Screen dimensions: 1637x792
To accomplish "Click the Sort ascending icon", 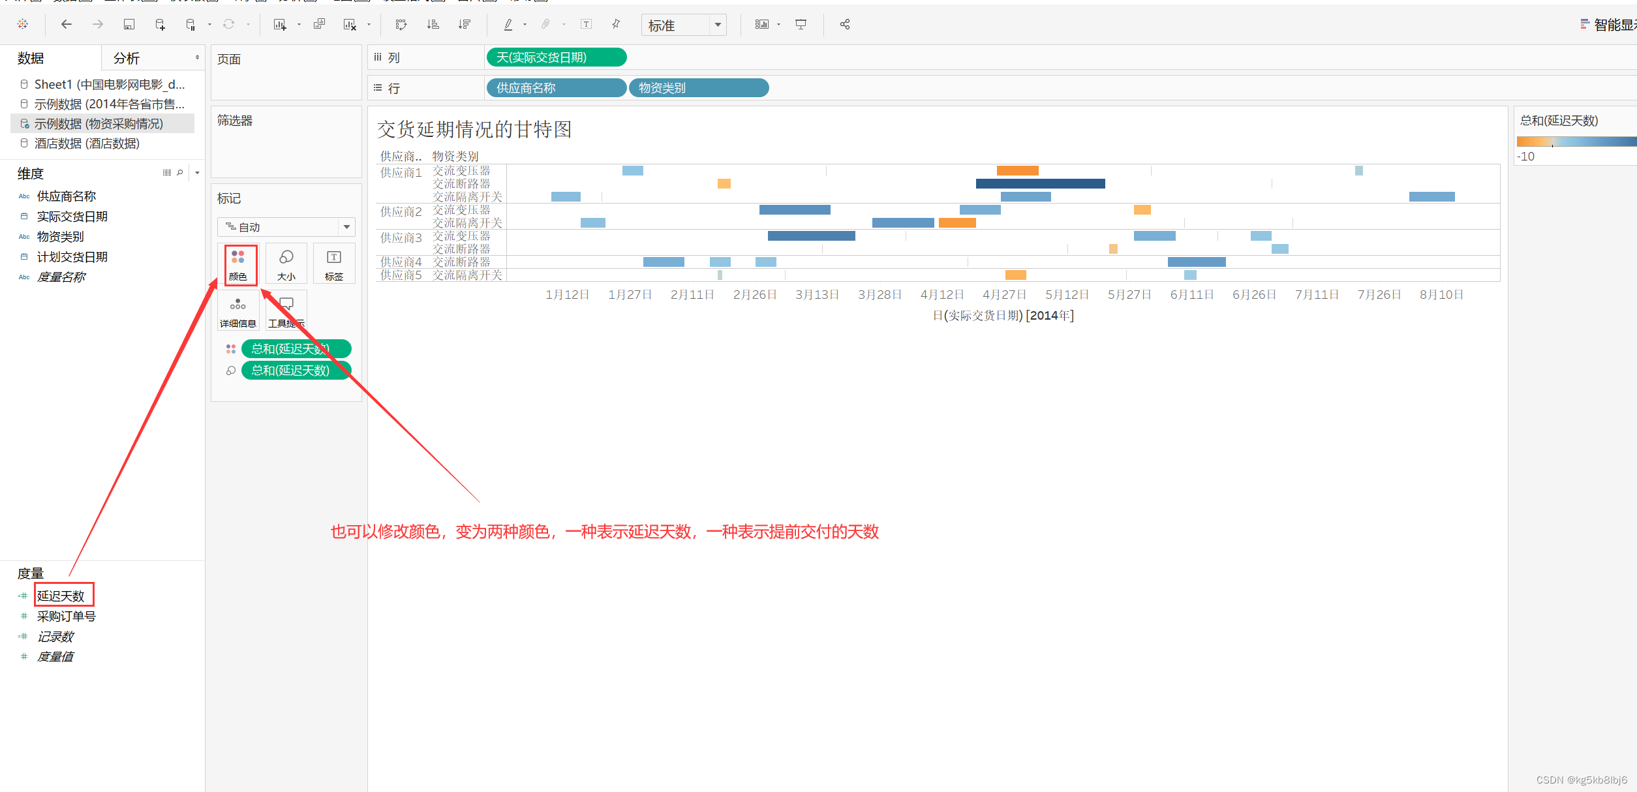I will [433, 24].
